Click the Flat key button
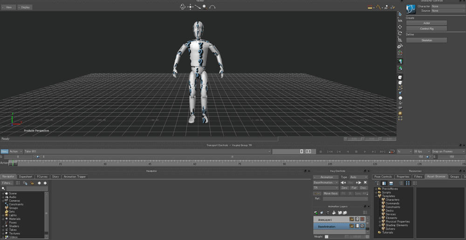Viewport: 466px width, 240px height. (354, 188)
